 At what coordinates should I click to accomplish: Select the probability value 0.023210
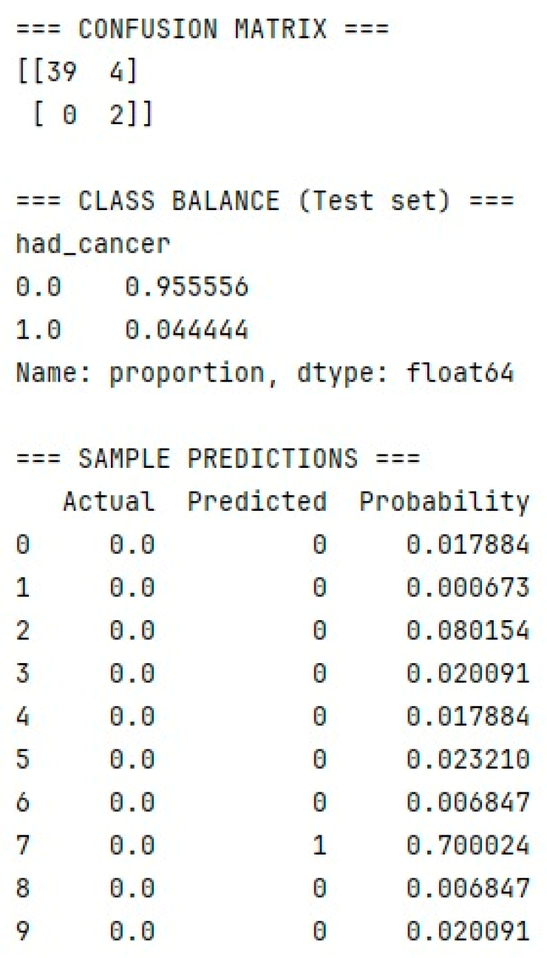467,761
